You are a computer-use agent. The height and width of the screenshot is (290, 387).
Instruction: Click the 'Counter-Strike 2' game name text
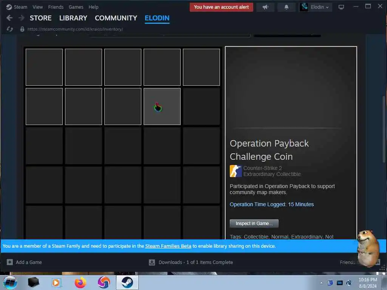[x=263, y=168]
